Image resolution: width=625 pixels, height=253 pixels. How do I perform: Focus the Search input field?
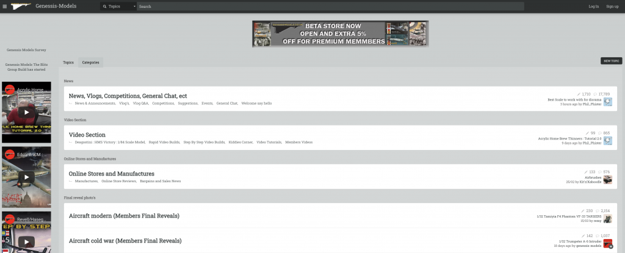pyautogui.click(x=330, y=6)
